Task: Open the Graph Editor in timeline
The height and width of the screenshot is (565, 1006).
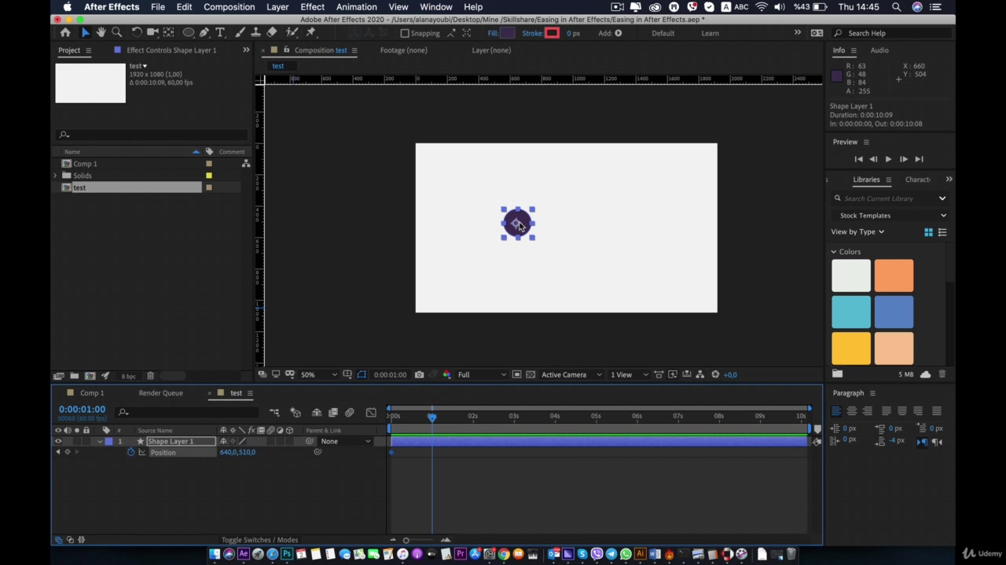Action: pyautogui.click(x=371, y=413)
